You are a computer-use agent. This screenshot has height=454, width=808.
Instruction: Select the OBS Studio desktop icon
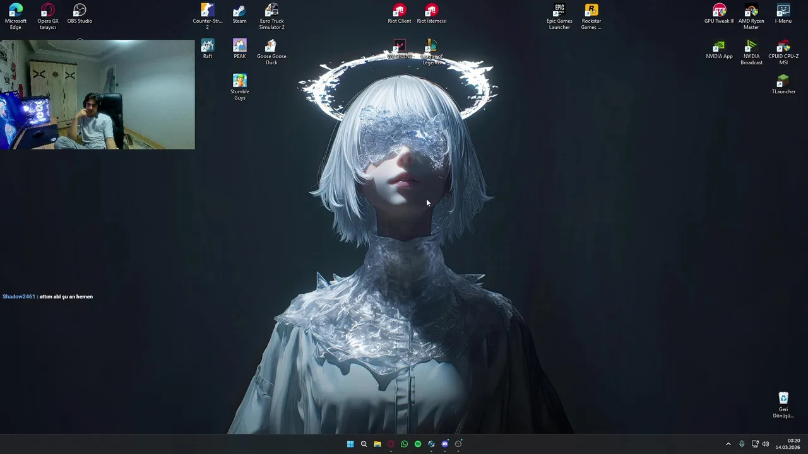coord(80,14)
